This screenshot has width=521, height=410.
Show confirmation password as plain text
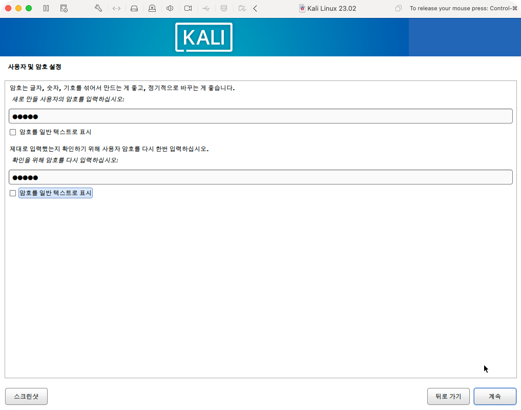click(x=13, y=193)
